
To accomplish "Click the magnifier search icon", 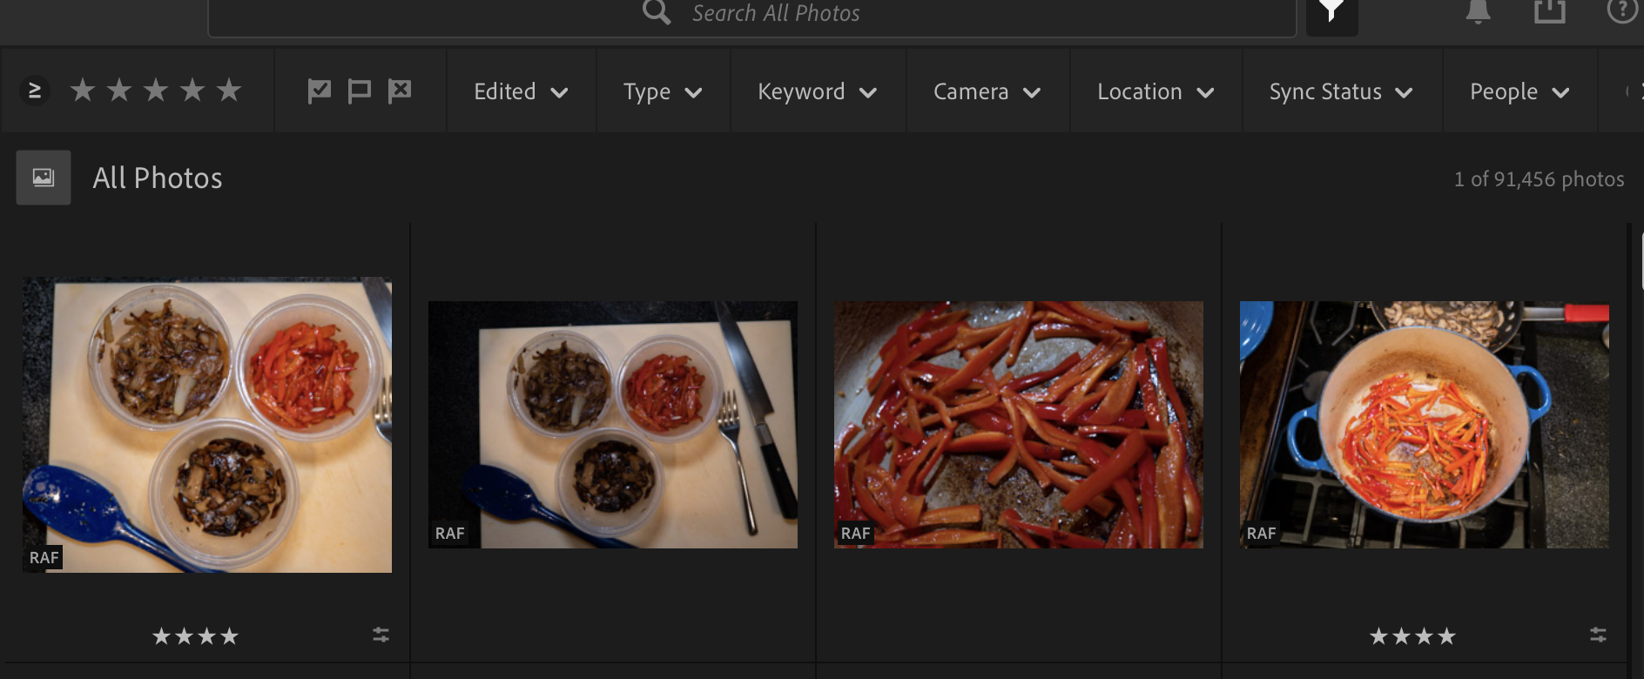I will (657, 11).
